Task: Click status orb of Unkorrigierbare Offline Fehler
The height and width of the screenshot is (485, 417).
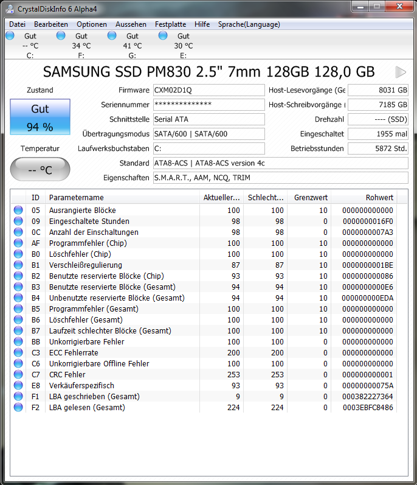Action: (x=18, y=363)
